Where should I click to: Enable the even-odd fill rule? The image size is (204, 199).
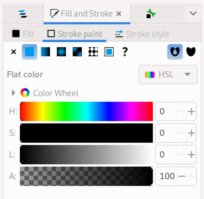[175, 52]
